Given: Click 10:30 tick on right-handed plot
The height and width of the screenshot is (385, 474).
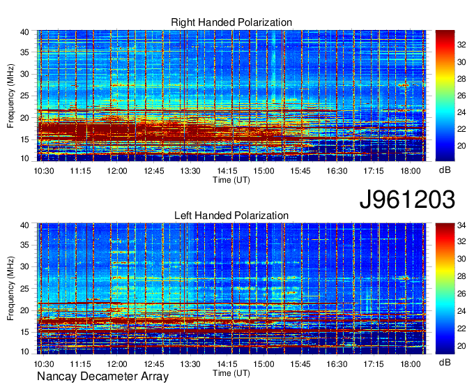Looking at the screenshot, I should tap(44, 171).
